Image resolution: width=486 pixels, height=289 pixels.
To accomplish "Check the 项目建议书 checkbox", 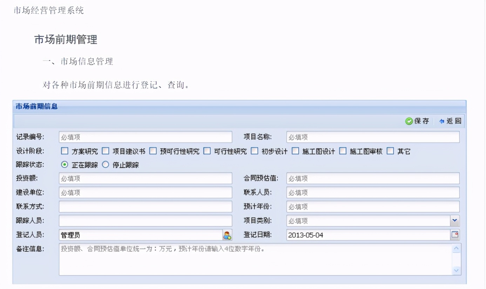I will pyautogui.click(x=106, y=150).
